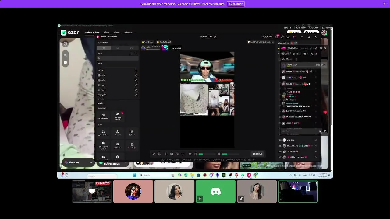Select landscape layout tab in TikTok LIVE Studio
This screenshot has width=390, height=219.
tap(118, 48)
